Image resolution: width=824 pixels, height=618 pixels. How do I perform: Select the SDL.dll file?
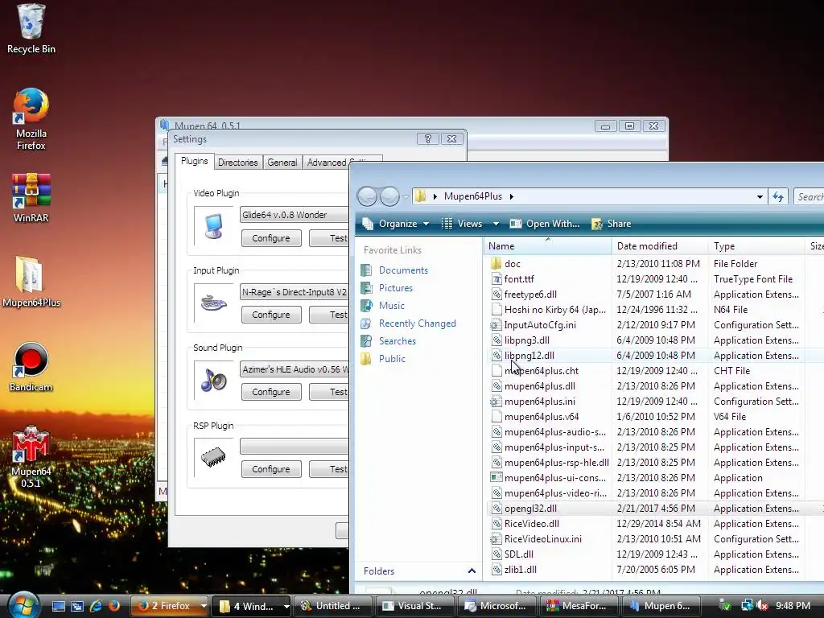pos(519,554)
